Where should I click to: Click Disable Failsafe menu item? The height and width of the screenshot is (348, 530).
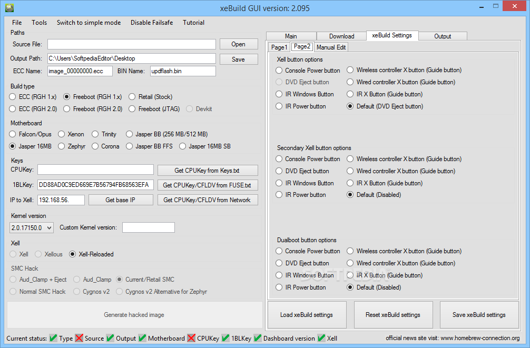(152, 23)
